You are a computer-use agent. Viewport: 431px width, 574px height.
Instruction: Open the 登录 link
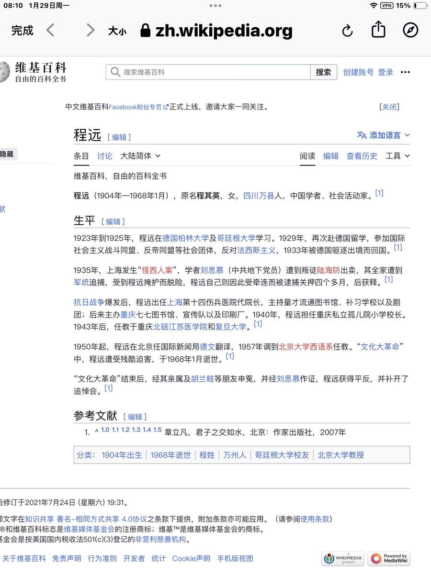(x=386, y=72)
